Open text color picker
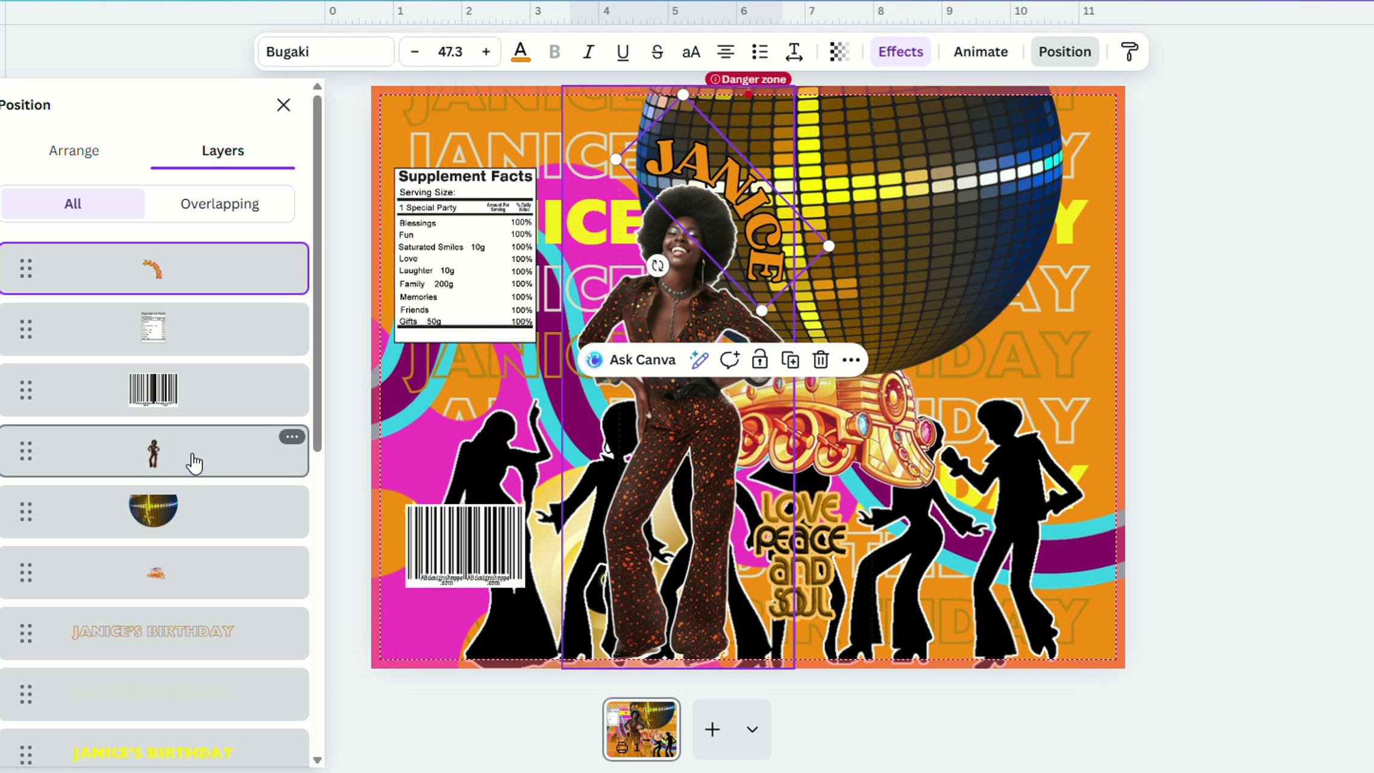The image size is (1374, 773). (521, 52)
